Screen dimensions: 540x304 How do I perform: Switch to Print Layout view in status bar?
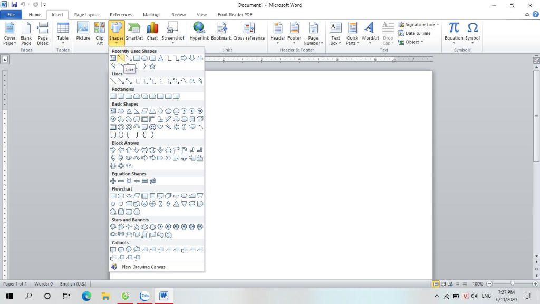[x=436, y=284]
